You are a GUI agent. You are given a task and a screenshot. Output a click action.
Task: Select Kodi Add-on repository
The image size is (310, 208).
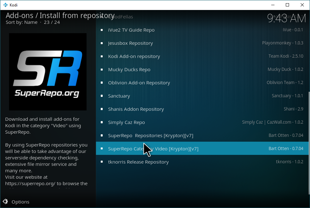click(x=202, y=56)
